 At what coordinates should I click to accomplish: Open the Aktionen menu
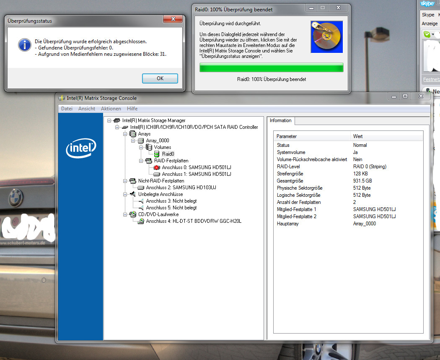[111, 109]
